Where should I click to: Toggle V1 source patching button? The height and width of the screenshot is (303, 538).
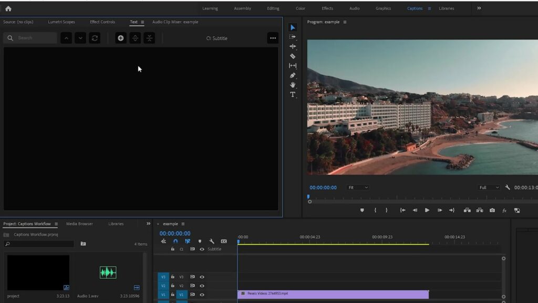(163, 295)
